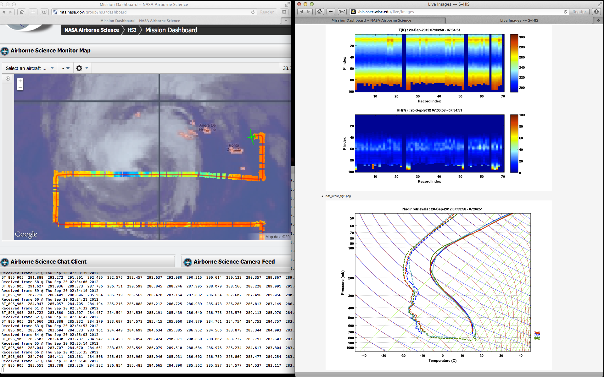
Task: Show Top Sites in S-HIS browser
Action: point(342,12)
